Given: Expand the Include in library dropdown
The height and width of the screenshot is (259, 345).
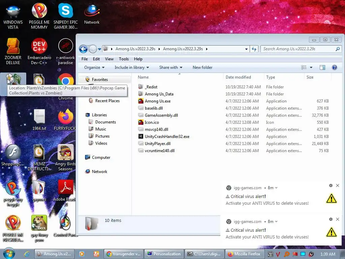Looking at the screenshot, I should pyautogui.click(x=132, y=67).
